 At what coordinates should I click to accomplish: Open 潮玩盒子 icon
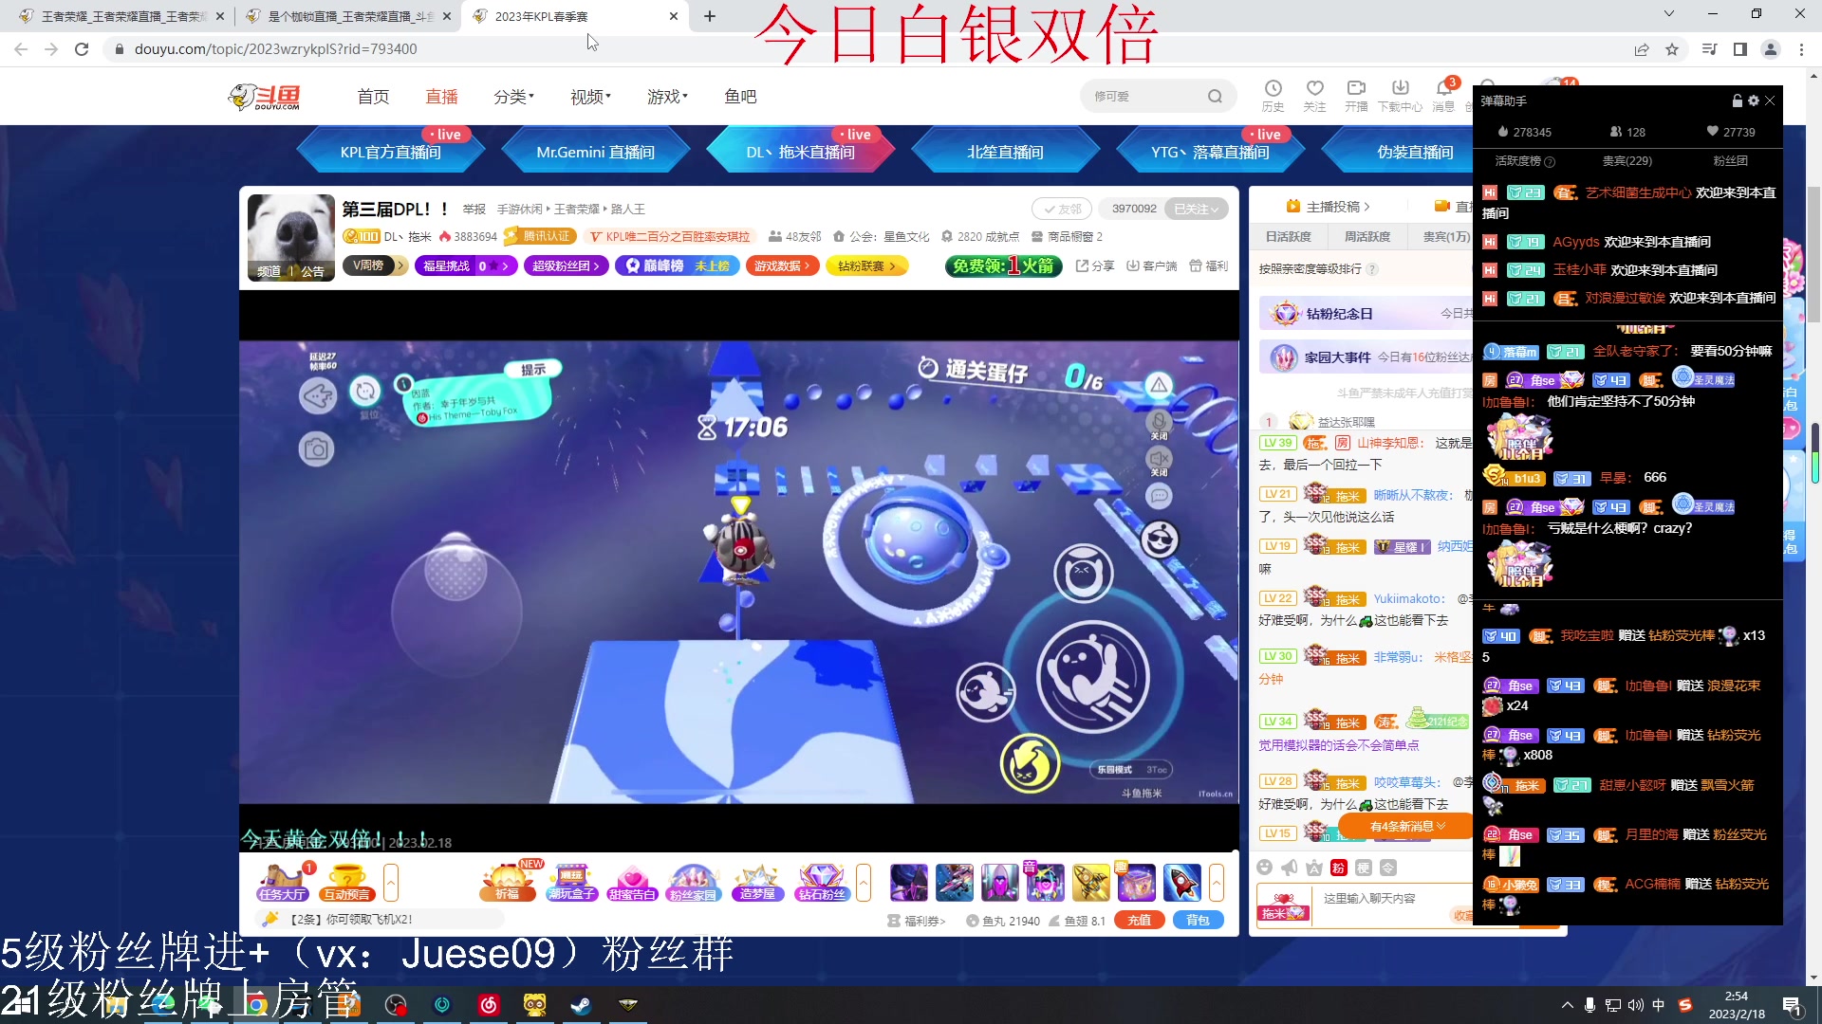click(x=571, y=883)
